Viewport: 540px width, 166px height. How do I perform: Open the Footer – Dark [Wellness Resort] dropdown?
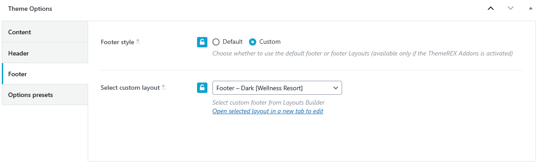277,88
